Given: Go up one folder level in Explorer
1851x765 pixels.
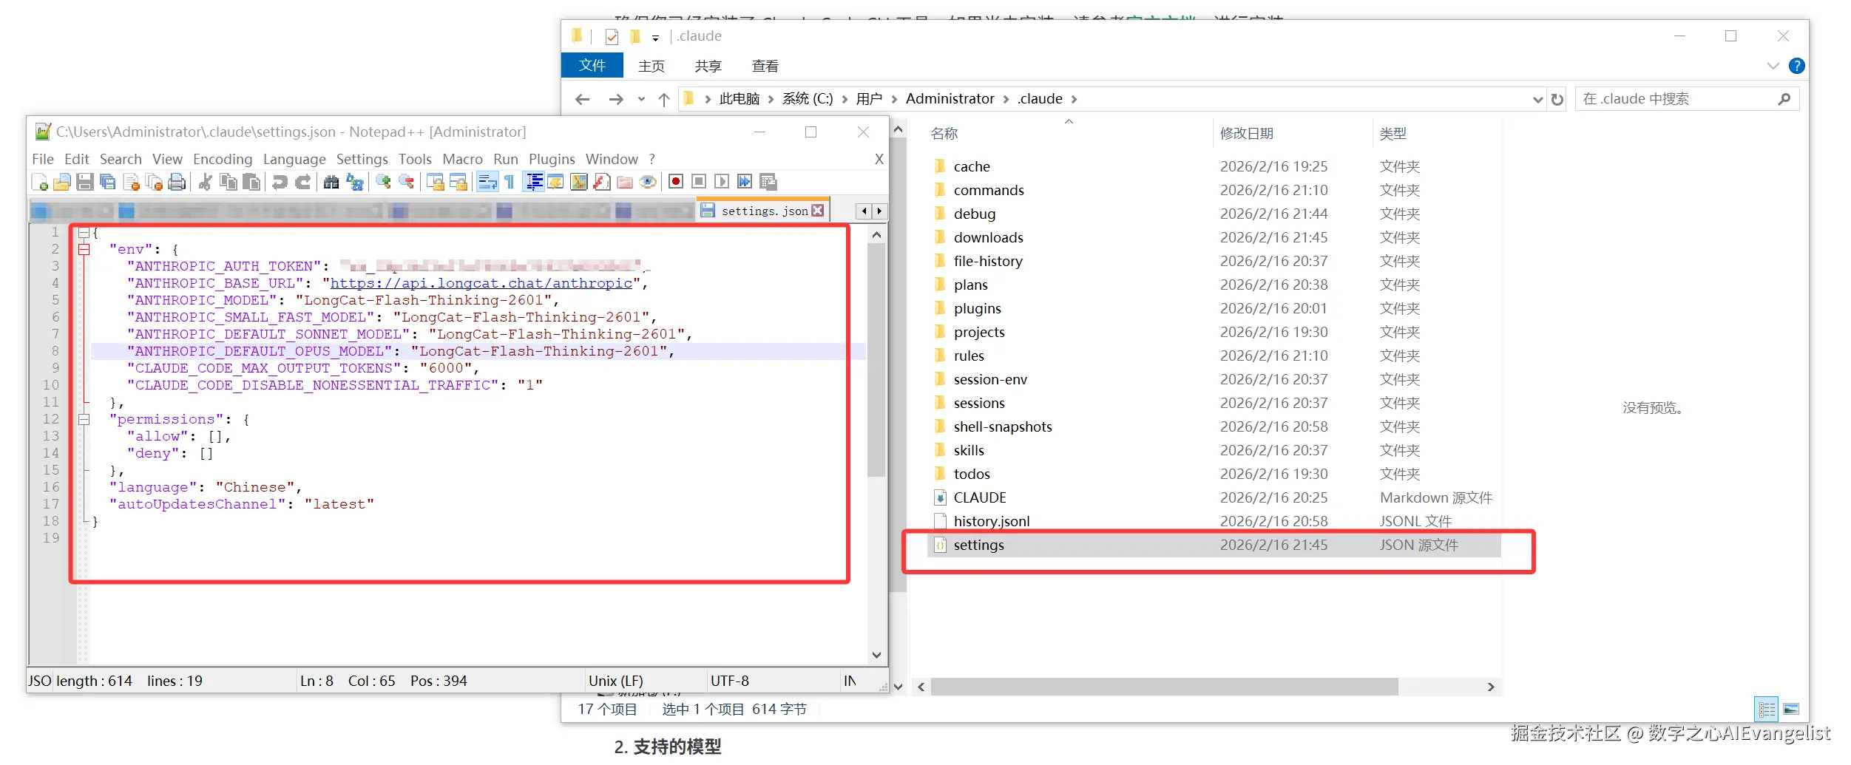Looking at the screenshot, I should pos(664,99).
